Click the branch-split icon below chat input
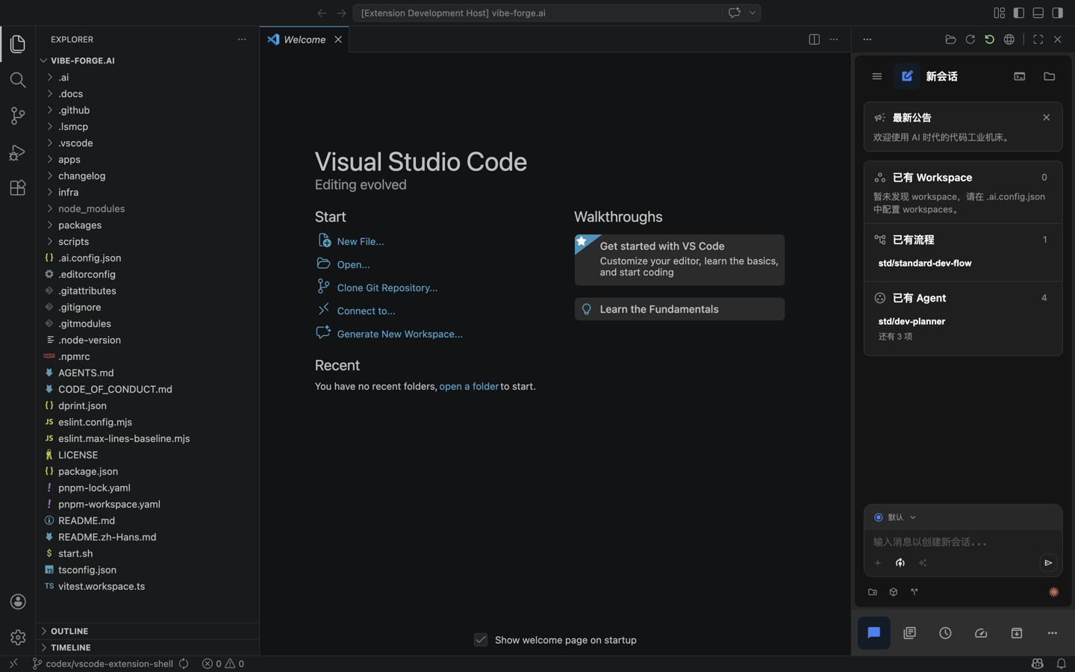Screen dimensions: 1075x672 coord(914,592)
